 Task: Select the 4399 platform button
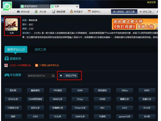coord(80,91)
